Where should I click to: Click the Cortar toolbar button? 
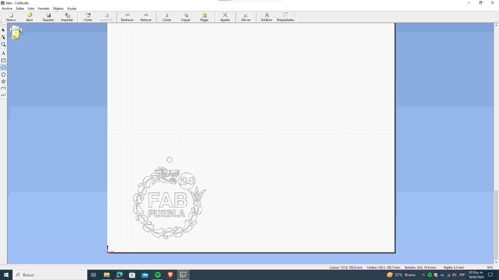[x=167, y=17]
